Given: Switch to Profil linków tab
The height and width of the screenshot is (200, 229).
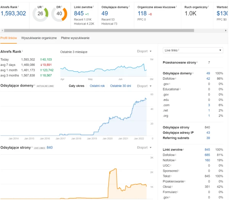Looking at the screenshot, I should click(x=9, y=38).
